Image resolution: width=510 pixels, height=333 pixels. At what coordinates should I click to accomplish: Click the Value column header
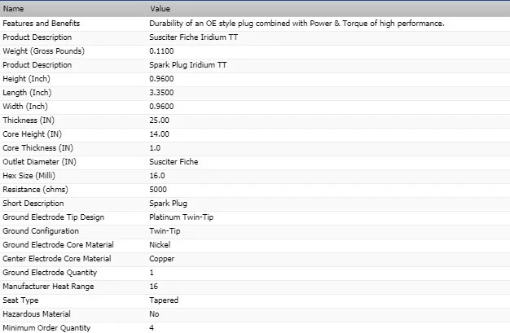160,8
